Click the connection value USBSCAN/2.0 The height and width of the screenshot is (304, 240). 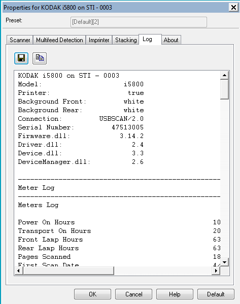pos(122,119)
